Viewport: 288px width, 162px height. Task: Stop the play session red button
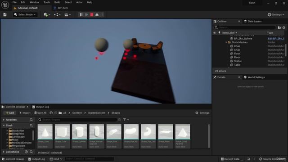point(92,15)
